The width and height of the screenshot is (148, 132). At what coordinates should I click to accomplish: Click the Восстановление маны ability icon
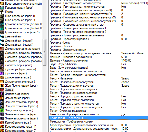[2, 4]
